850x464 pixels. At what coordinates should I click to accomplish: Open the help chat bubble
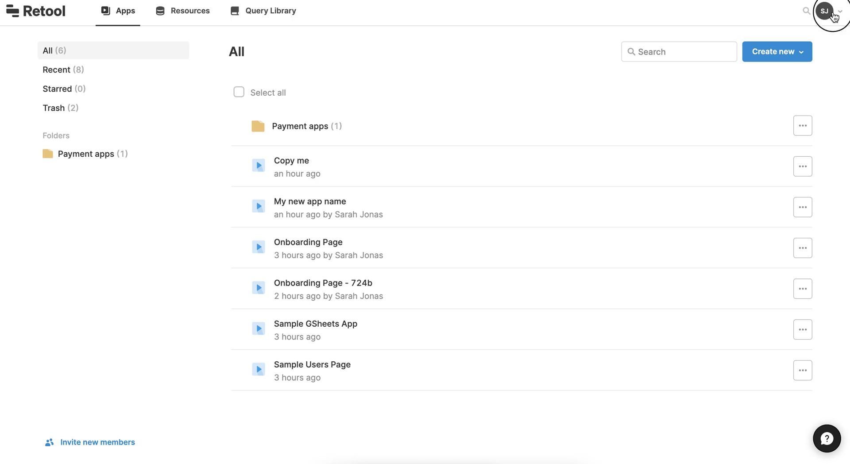click(827, 438)
